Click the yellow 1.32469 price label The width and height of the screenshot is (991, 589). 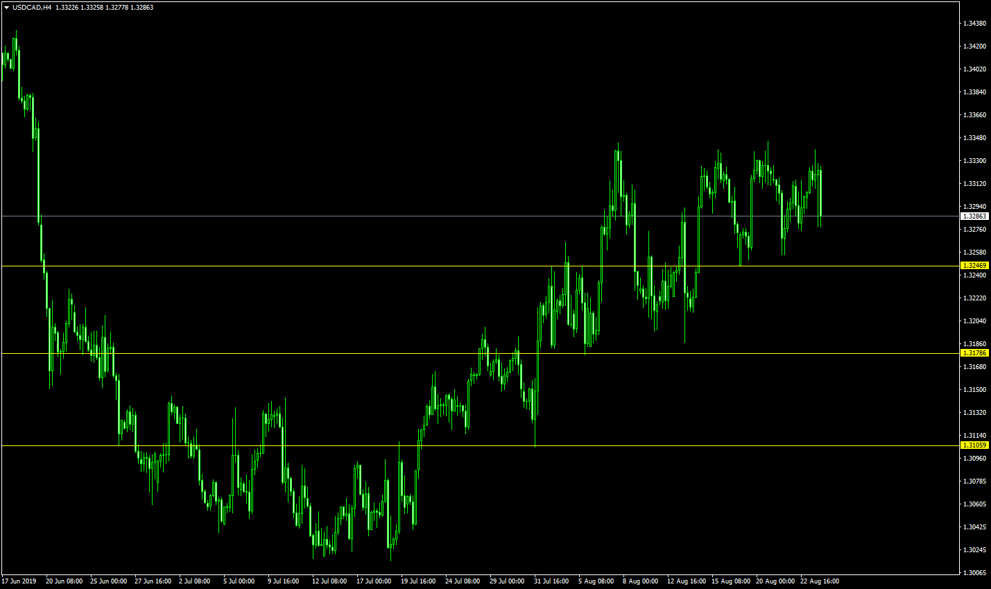click(974, 266)
